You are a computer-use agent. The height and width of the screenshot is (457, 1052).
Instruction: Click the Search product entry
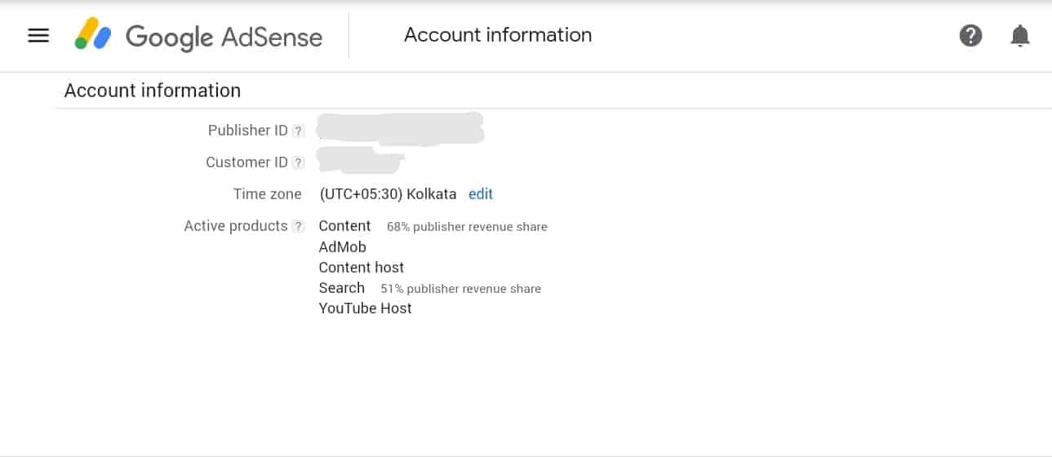point(342,288)
